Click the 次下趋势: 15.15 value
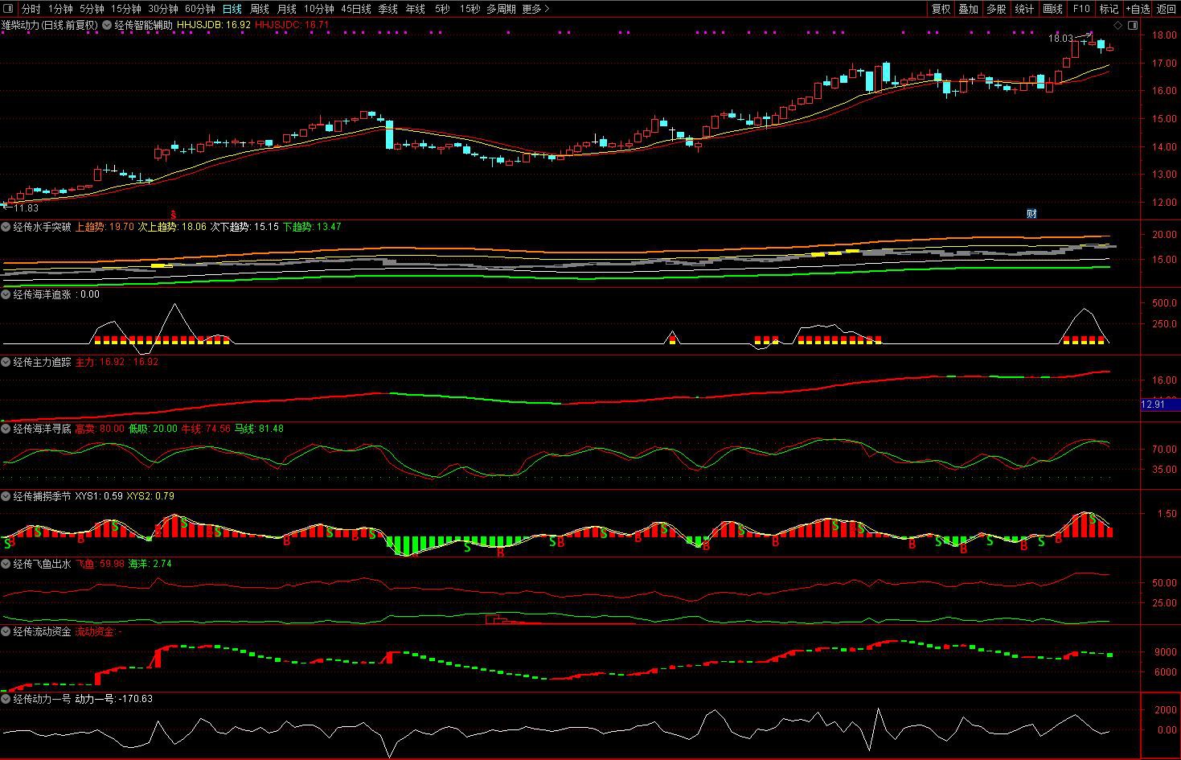The image size is (1181, 760). click(244, 227)
